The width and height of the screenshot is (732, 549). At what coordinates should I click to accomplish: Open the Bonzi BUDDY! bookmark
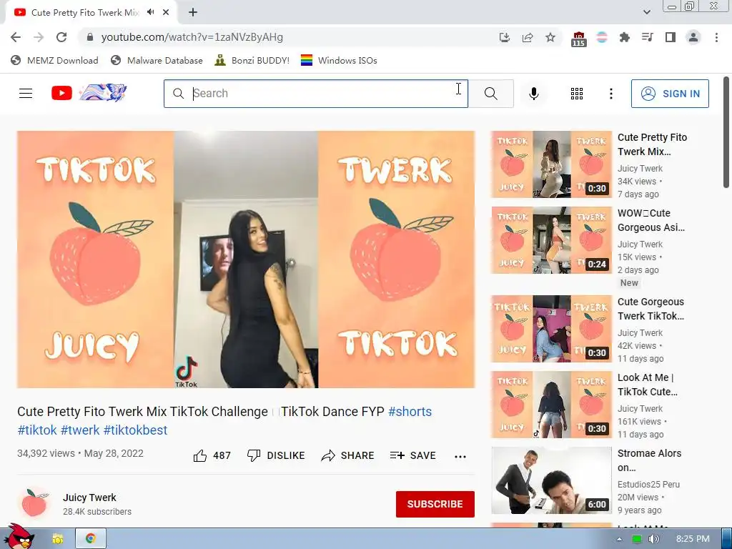[252, 60]
